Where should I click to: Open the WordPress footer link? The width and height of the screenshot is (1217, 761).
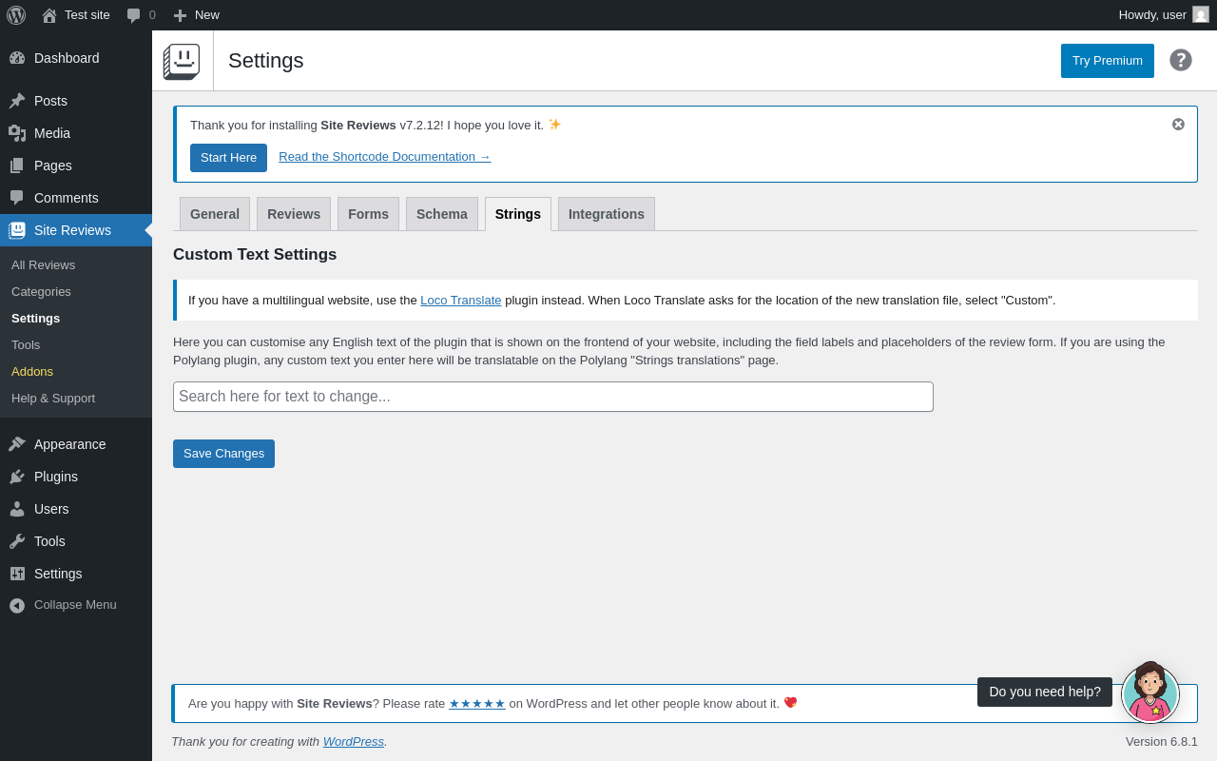click(x=354, y=741)
